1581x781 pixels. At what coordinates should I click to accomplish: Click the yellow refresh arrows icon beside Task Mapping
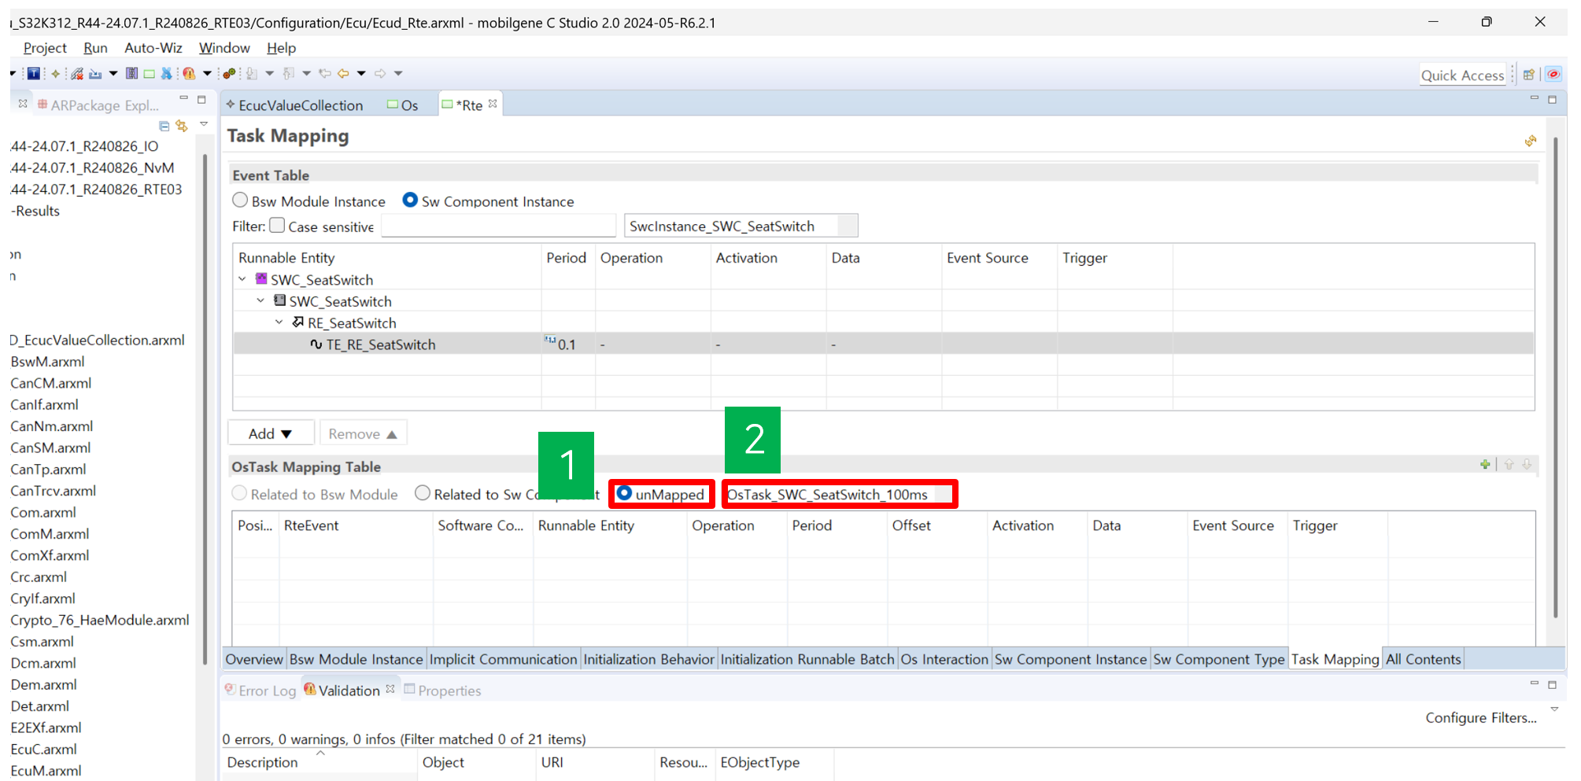[1530, 141]
